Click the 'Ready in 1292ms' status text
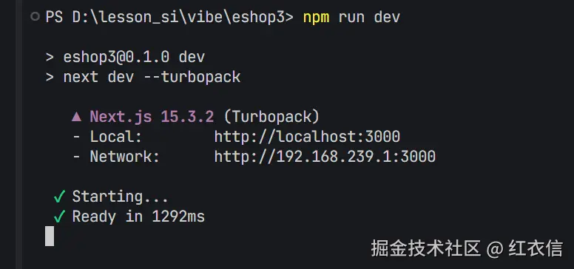Screen dimensions: 574x269 (138, 217)
